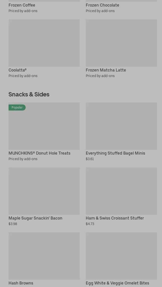
Task: Open the Frozen Matcha Latte title
Action: (106, 70)
